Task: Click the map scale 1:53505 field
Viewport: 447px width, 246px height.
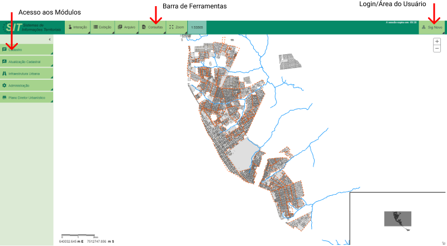Action: click(197, 27)
